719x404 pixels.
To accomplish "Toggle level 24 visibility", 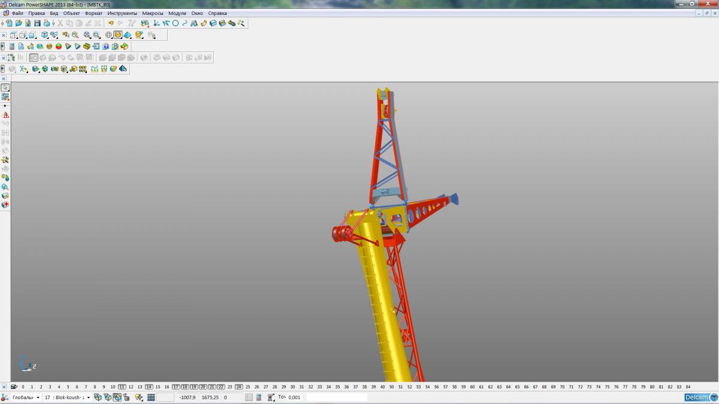I will coord(238,387).
